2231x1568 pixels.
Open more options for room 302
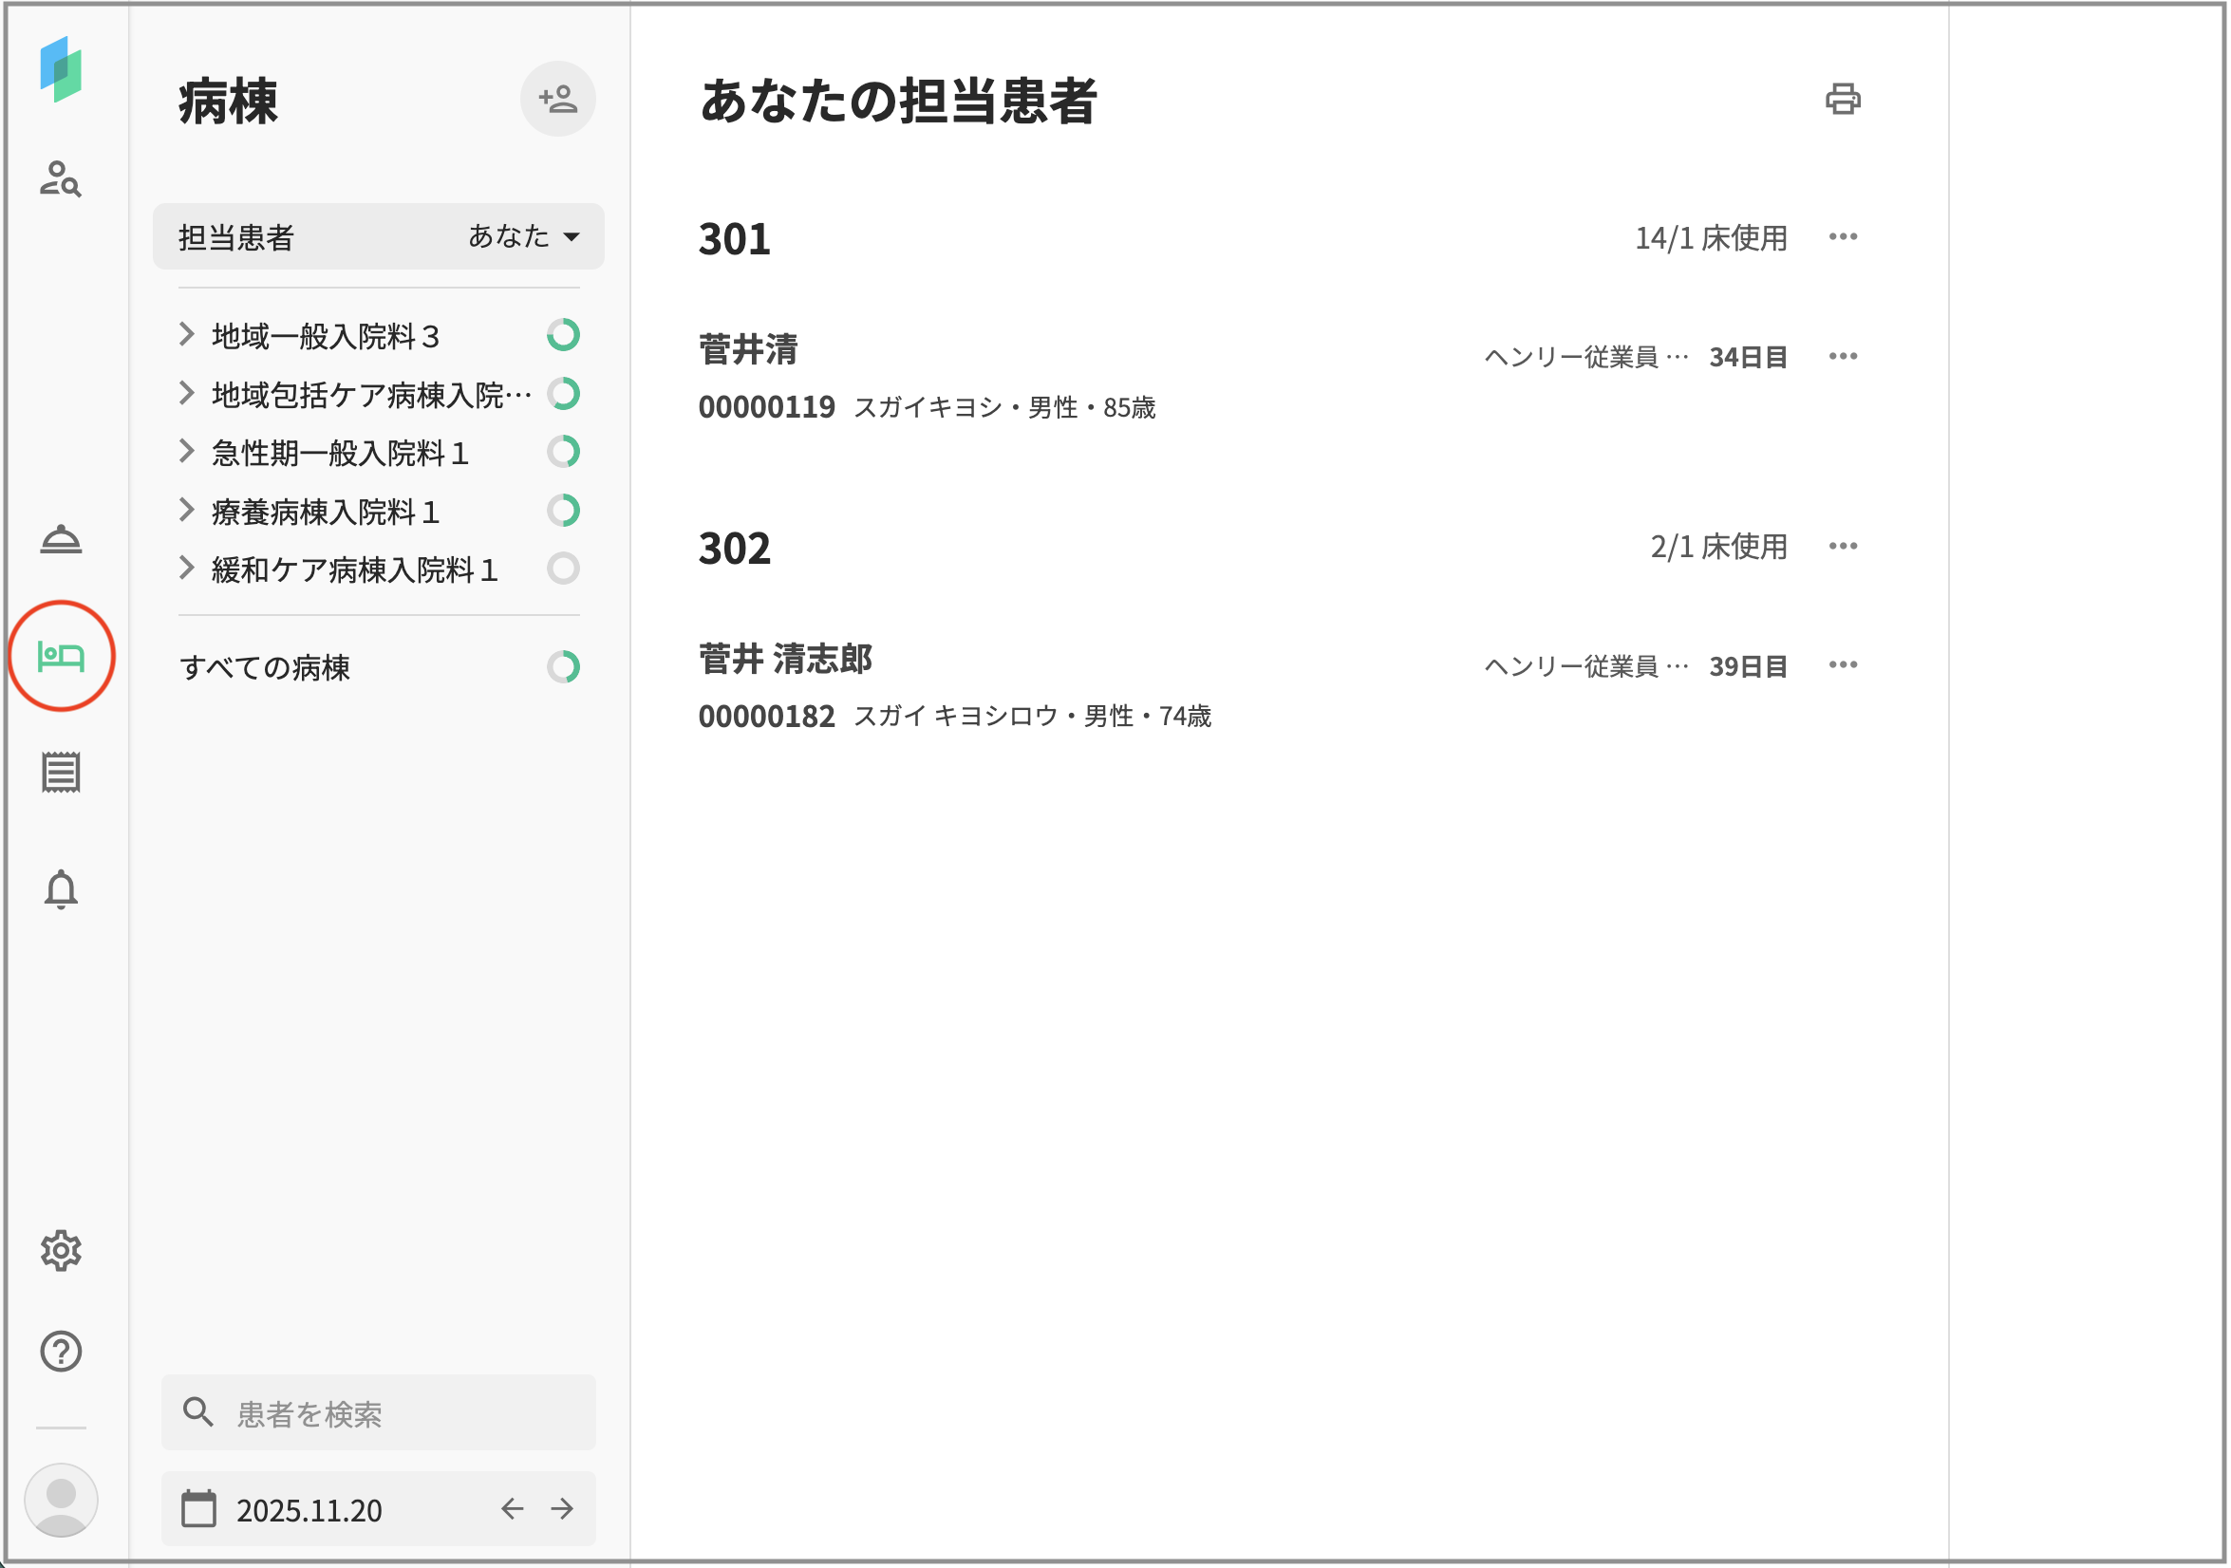(x=1843, y=546)
